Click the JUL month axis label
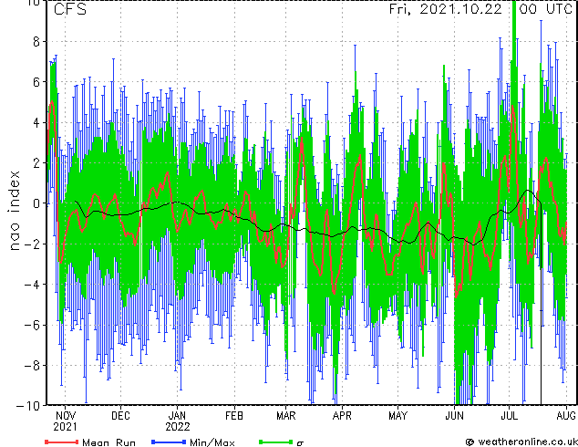 [509, 416]
